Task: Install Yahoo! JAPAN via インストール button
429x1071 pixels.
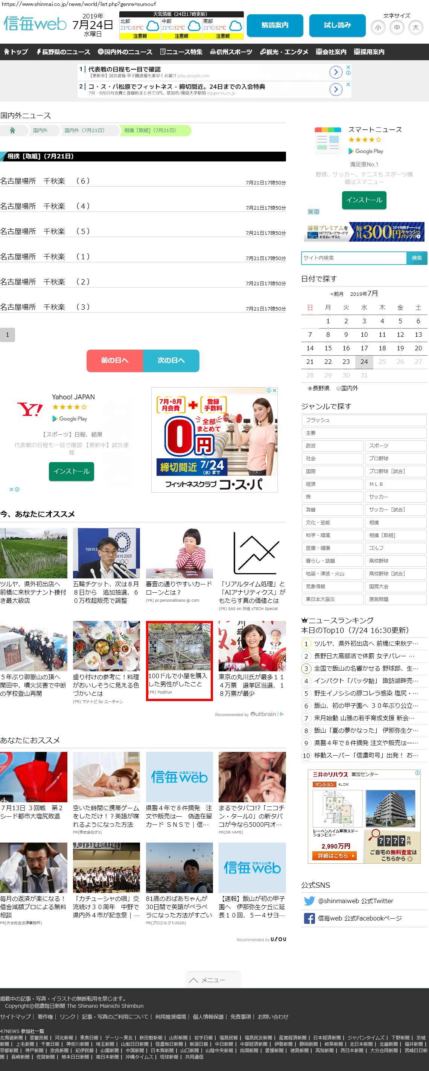Action: coord(71,471)
